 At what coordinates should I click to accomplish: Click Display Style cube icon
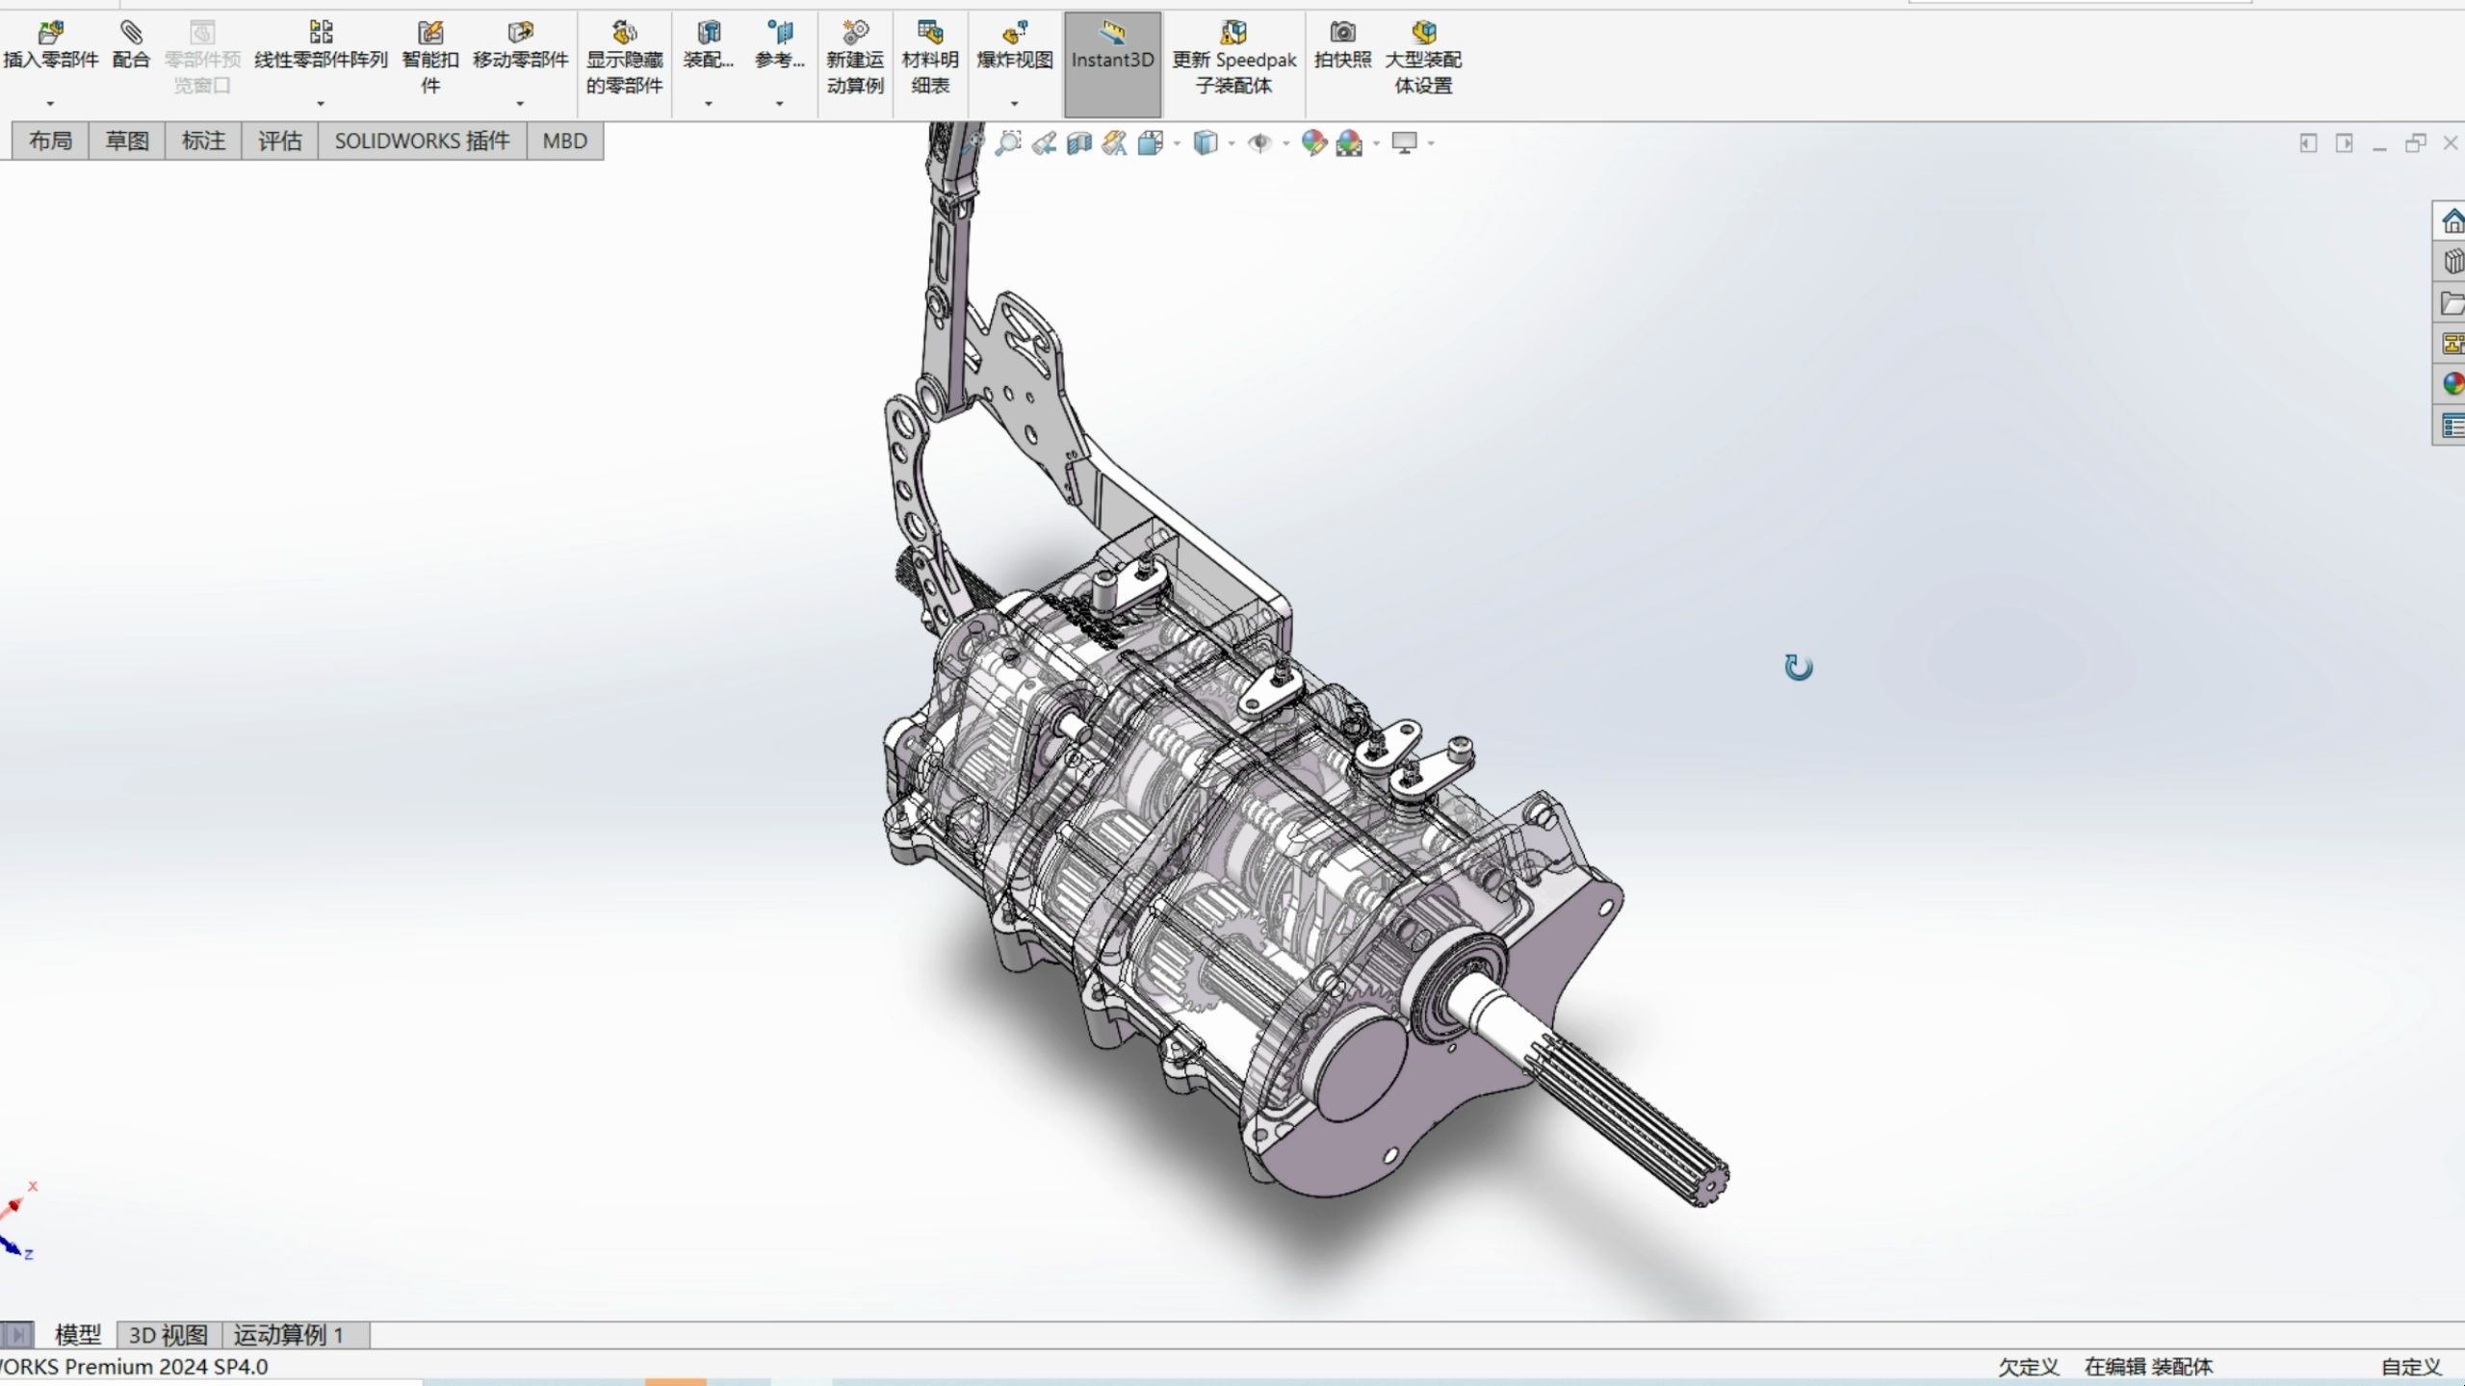(1205, 143)
